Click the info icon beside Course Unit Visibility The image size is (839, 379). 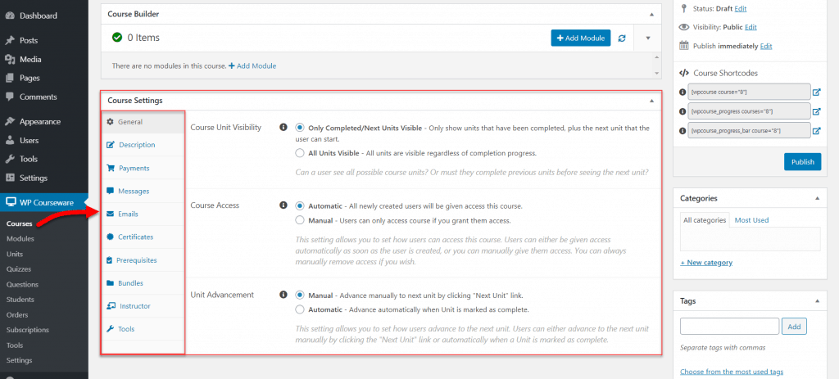click(283, 128)
